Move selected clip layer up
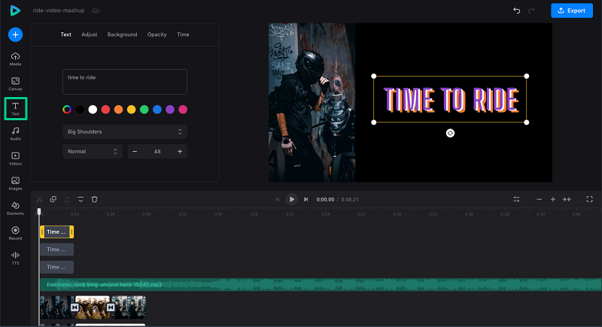The width and height of the screenshot is (602, 327). pos(67,199)
